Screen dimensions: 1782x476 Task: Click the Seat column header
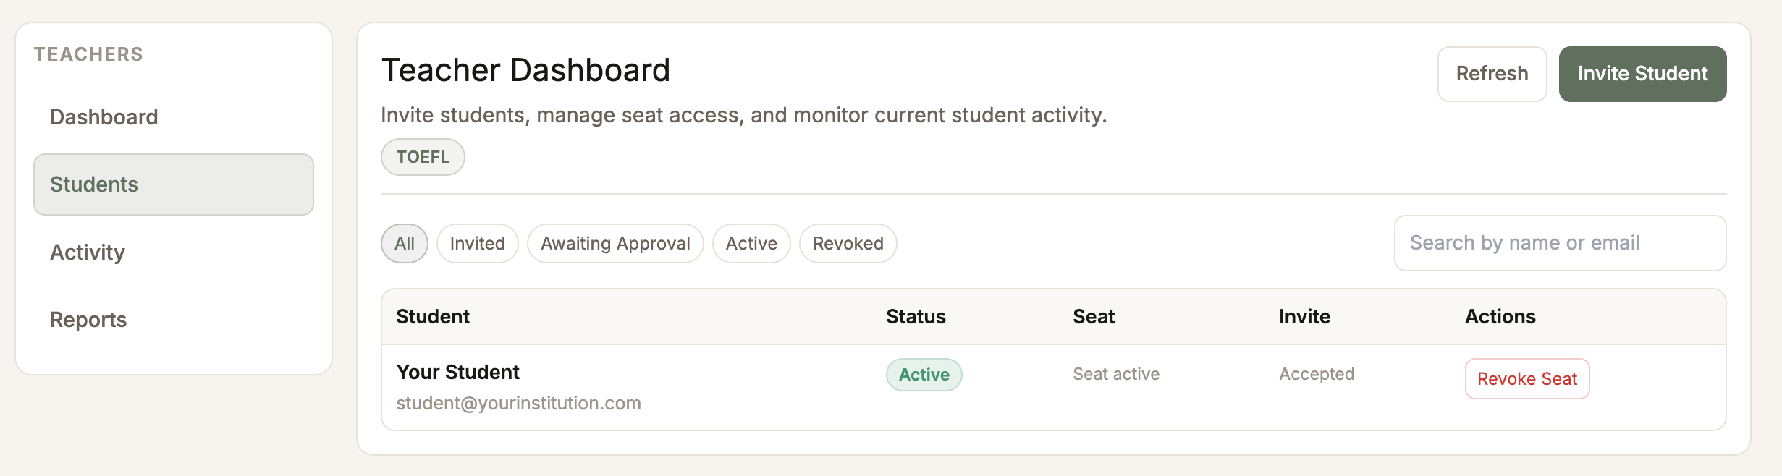1094,317
